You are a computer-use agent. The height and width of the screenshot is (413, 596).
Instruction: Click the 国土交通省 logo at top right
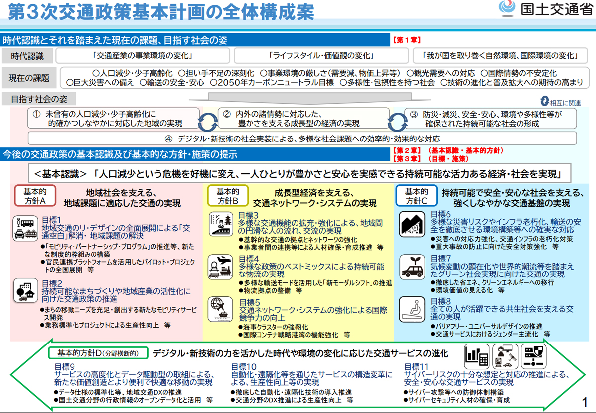544,9
